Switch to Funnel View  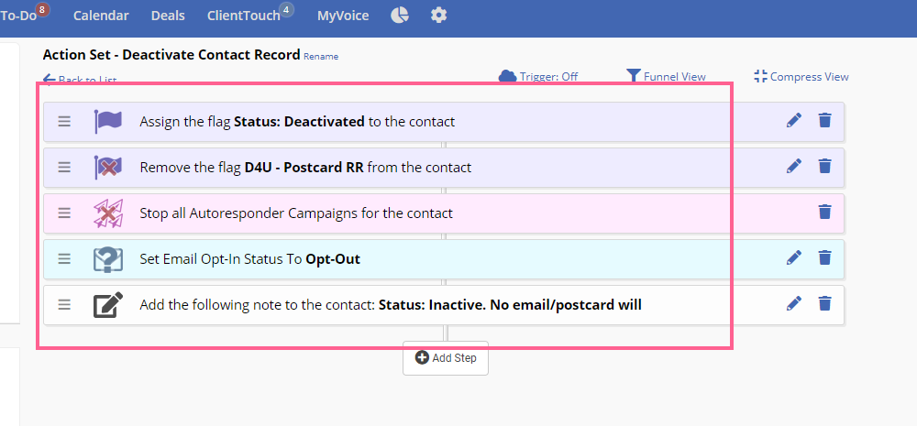(666, 77)
